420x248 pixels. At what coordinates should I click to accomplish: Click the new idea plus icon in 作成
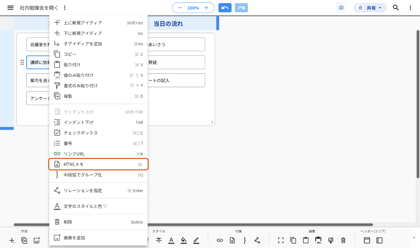tap(12, 240)
